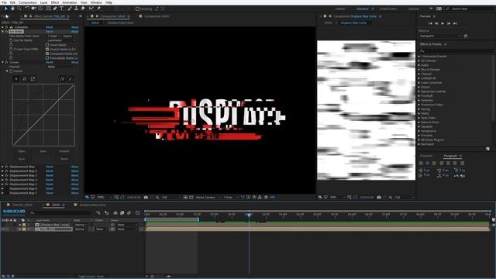This screenshot has height=279, width=496.
Task: Toggle the Curves property stopwatch
Action: (x=11, y=71)
